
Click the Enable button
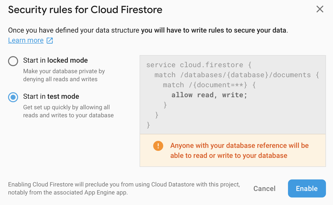pyautogui.click(x=307, y=188)
